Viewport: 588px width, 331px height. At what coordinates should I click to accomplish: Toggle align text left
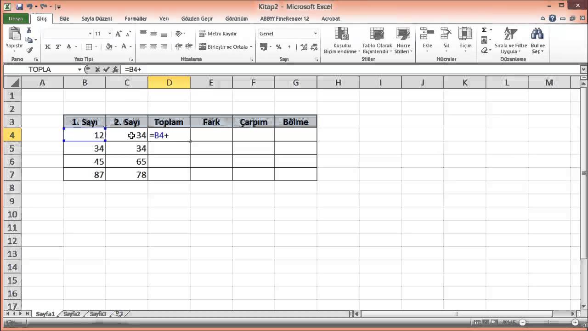click(143, 47)
